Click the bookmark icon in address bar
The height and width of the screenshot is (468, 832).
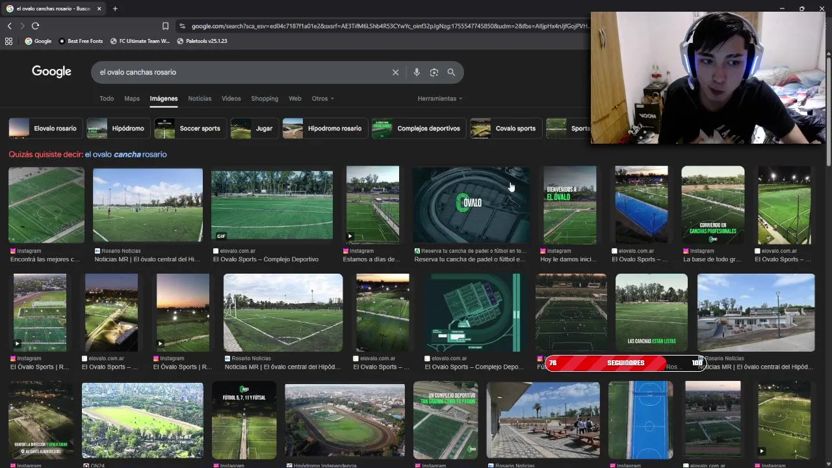(x=165, y=26)
